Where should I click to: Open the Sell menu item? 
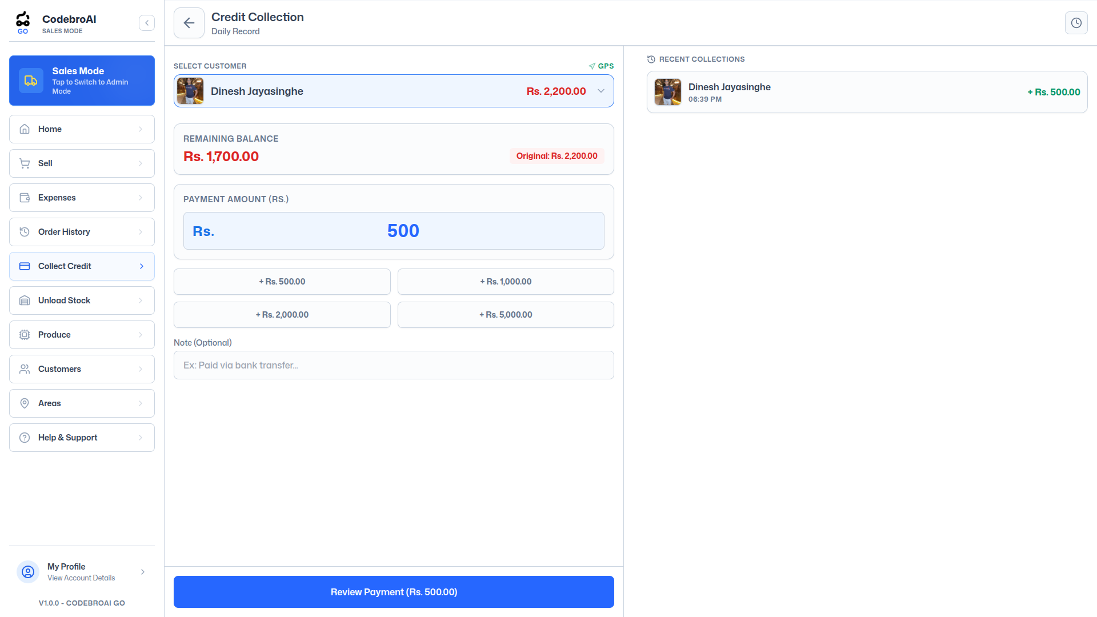click(82, 163)
